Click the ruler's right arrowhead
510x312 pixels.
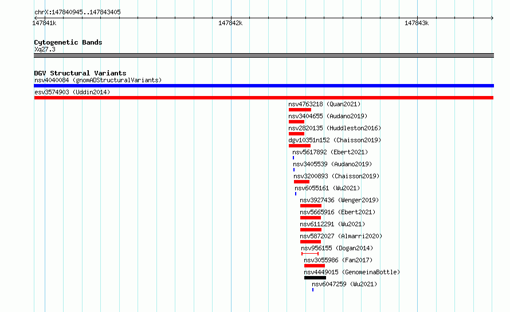coord(492,18)
